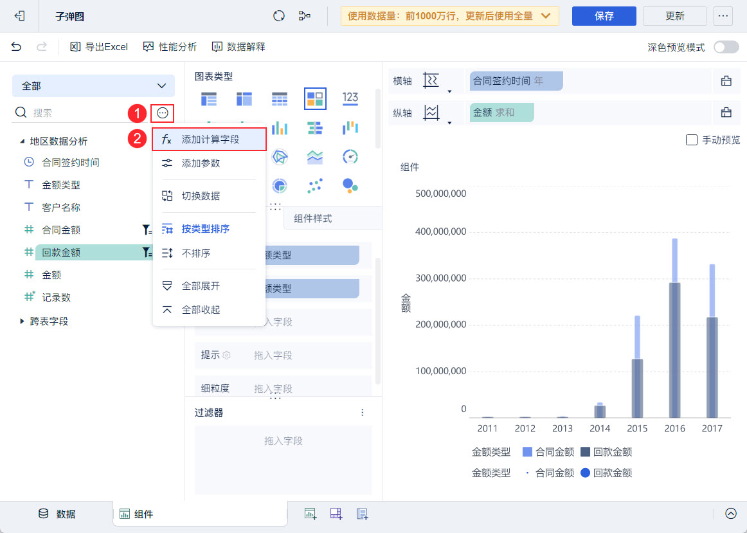Image resolution: width=747 pixels, height=533 pixels.
Task: Open the 使用数据量 data volume dropdown
Action: tap(450, 16)
